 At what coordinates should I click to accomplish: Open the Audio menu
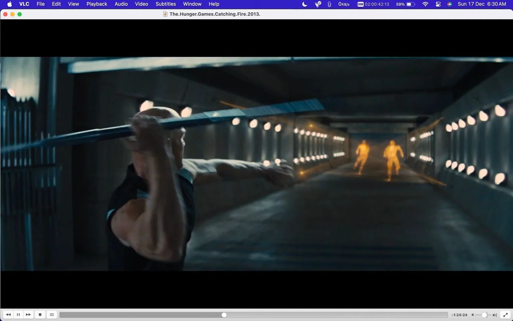(x=121, y=4)
